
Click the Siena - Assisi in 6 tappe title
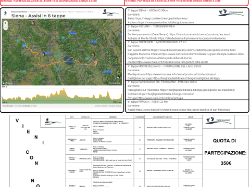39,16
